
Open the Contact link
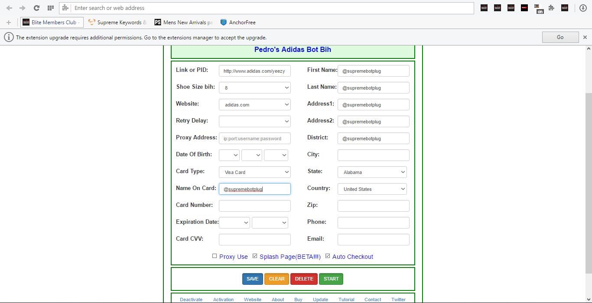pos(373,300)
